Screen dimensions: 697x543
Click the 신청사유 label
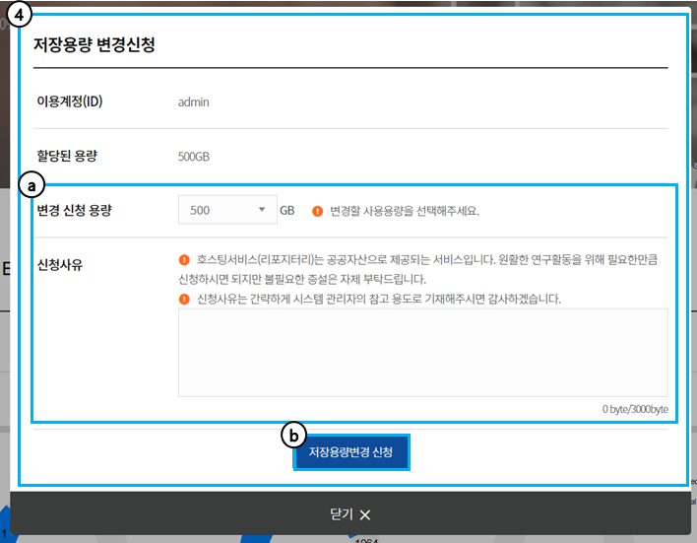coord(58,265)
